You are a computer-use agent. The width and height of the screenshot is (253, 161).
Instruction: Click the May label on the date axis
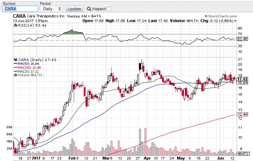pyautogui.click(x=181, y=158)
